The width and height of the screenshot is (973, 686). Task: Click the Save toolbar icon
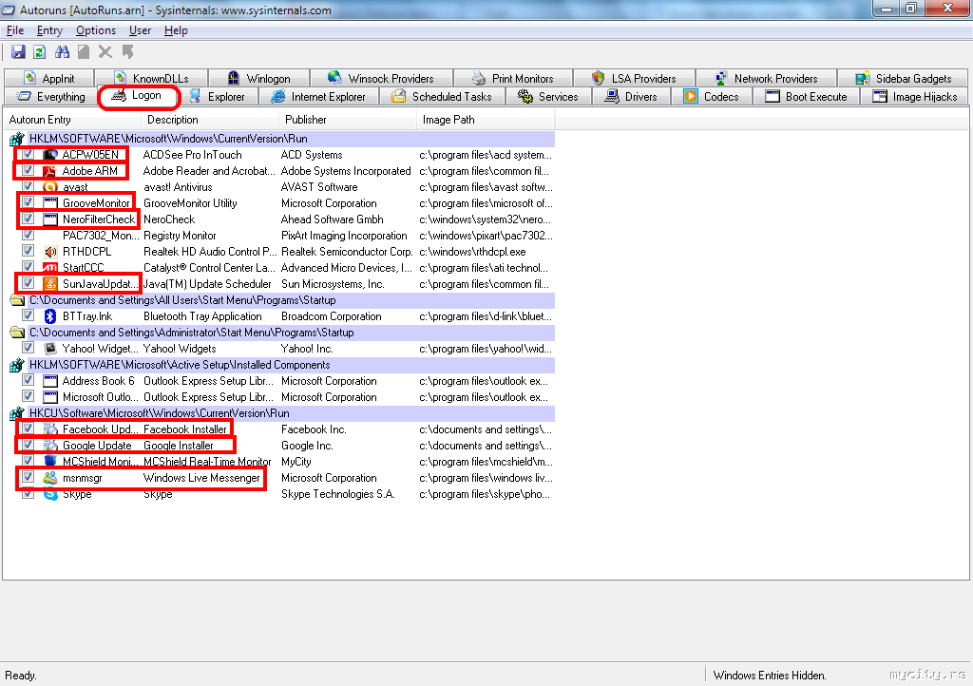click(x=18, y=52)
